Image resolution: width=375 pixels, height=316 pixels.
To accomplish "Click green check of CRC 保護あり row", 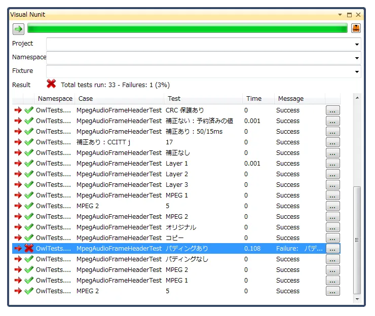I will [x=29, y=110].
